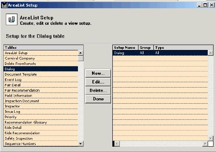Sort by Setup Name column header
Screen dimensions: 216x152
125,47
